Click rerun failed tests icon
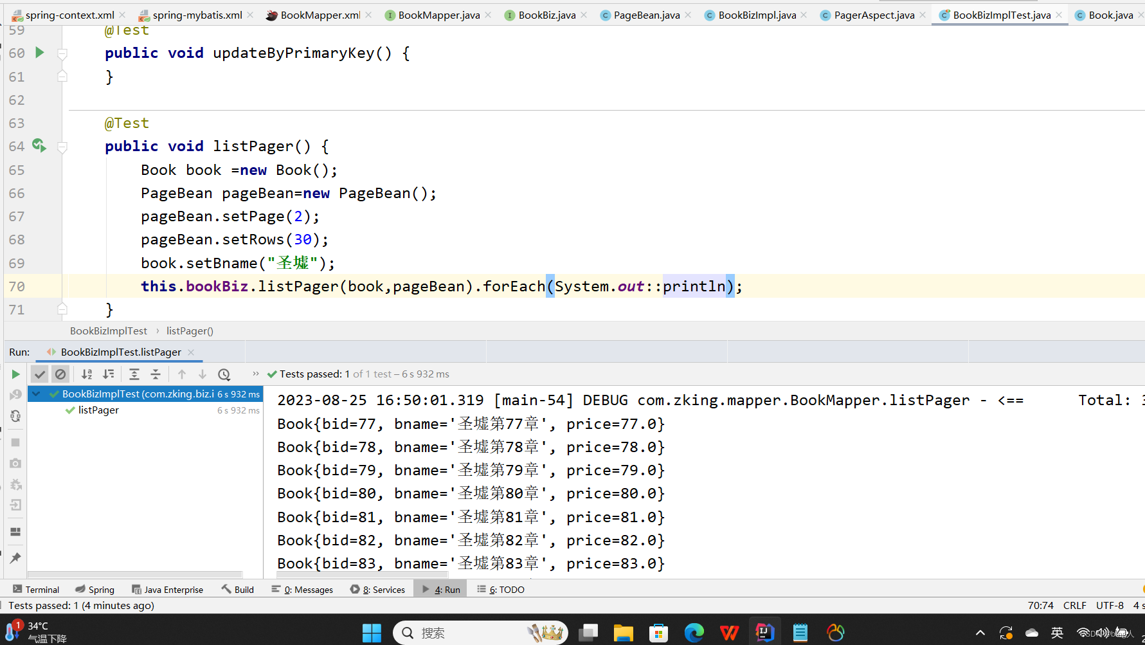 [15, 395]
